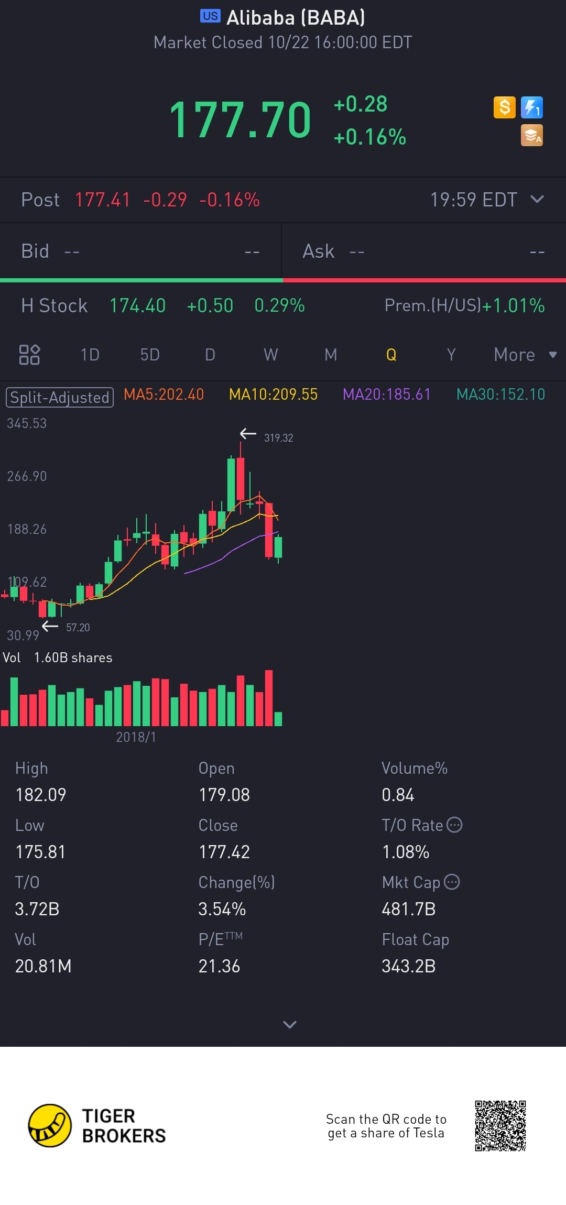The width and height of the screenshot is (566, 1205).
Task: Tap the US market flag badge
Action: pyautogui.click(x=211, y=16)
